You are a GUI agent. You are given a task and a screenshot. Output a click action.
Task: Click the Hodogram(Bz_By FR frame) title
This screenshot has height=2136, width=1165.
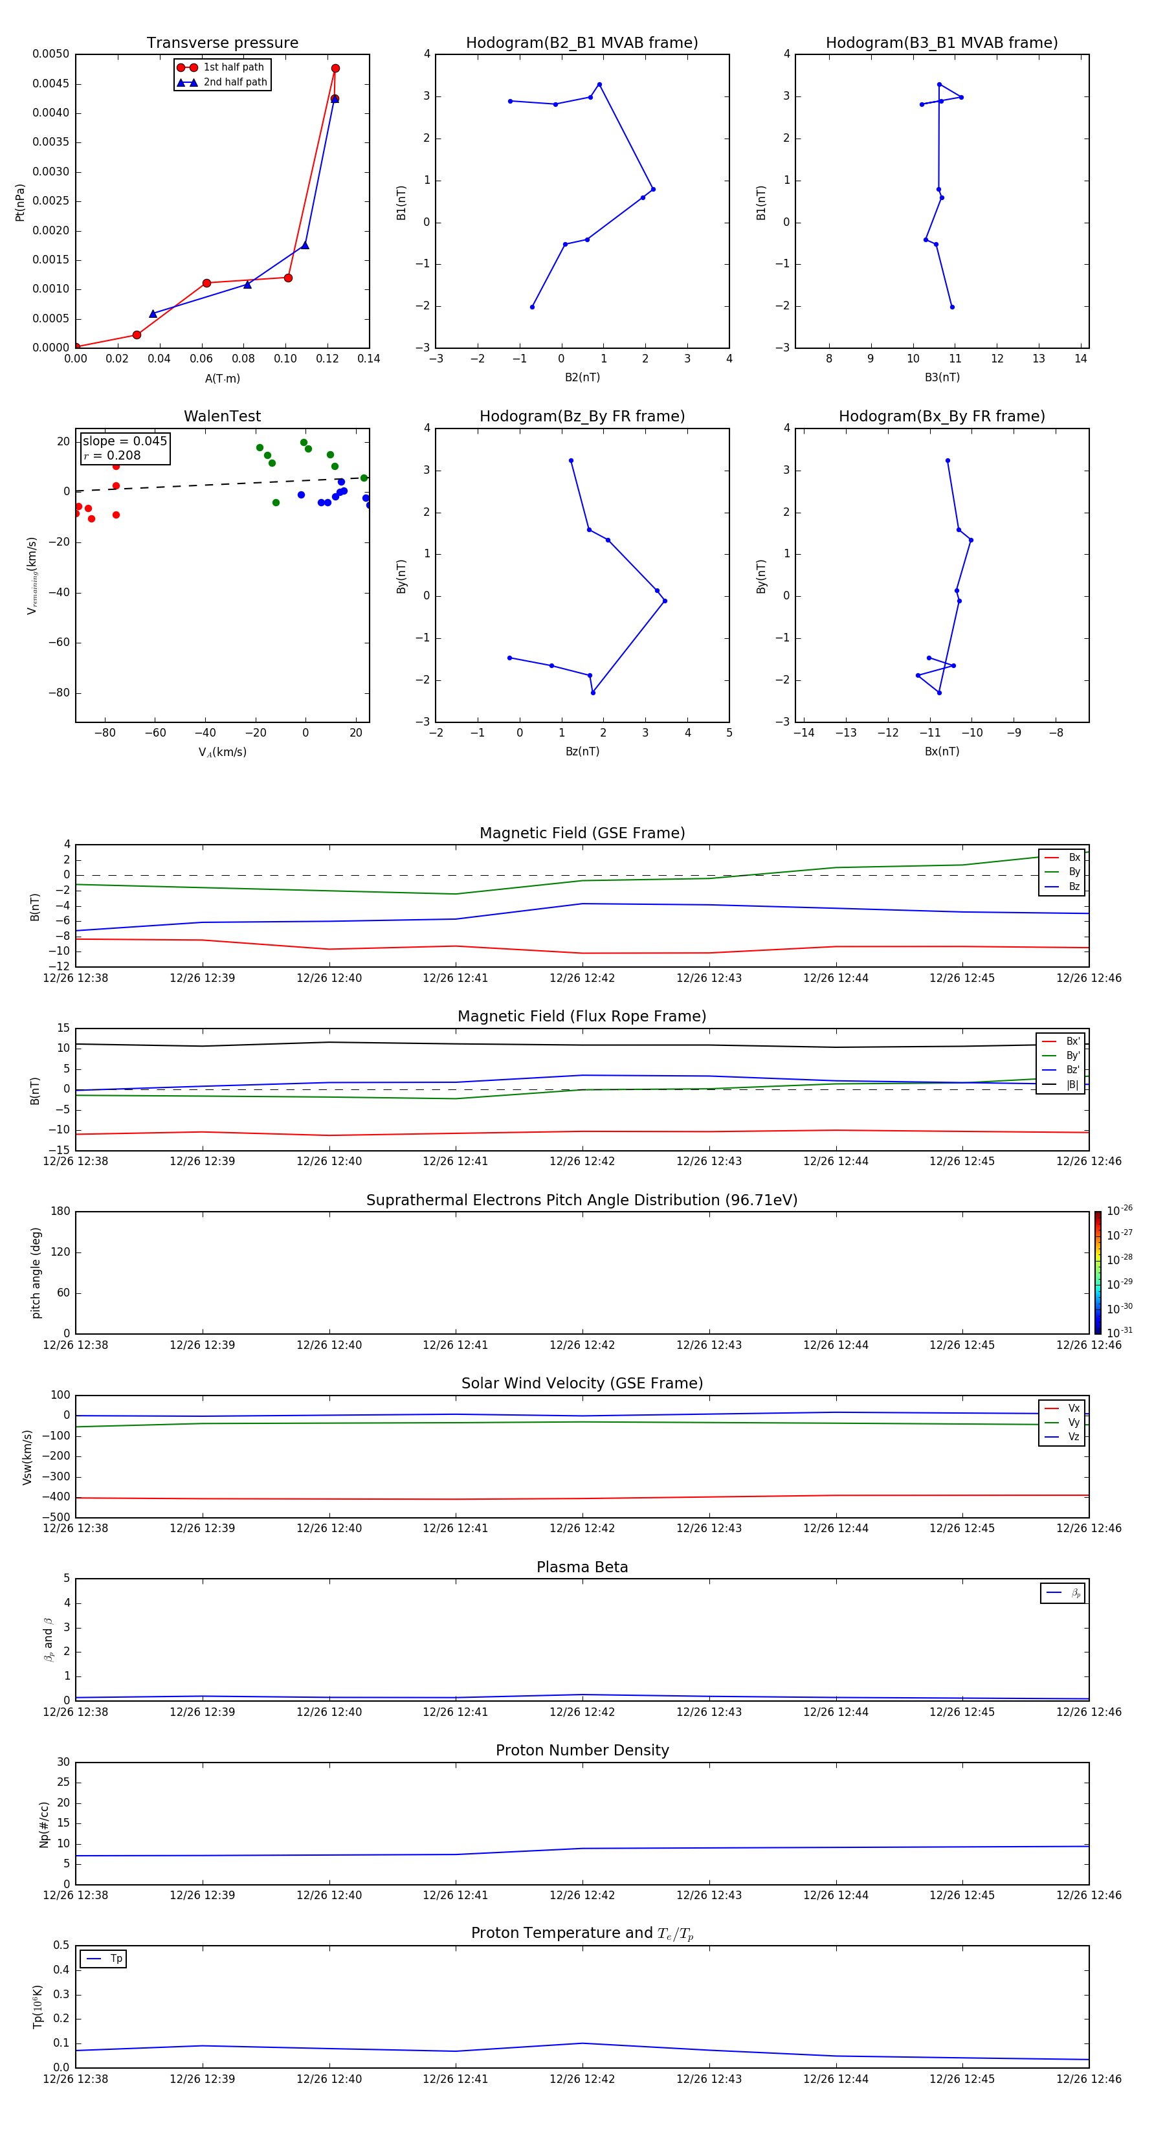pos(582,416)
